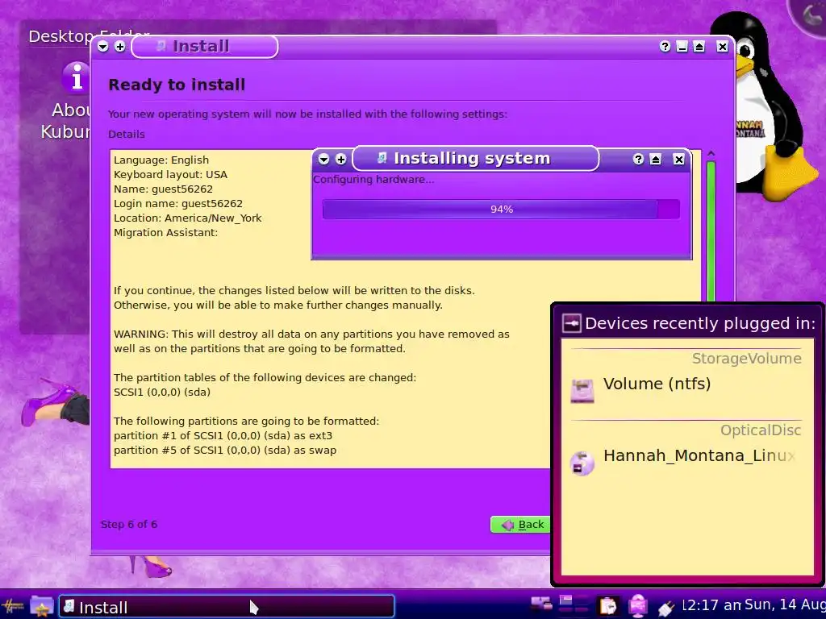Image resolution: width=826 pixels, height=619 pixels.
Task: Click the shade button on Installing system dialog
Action: [x=655, y=159]
